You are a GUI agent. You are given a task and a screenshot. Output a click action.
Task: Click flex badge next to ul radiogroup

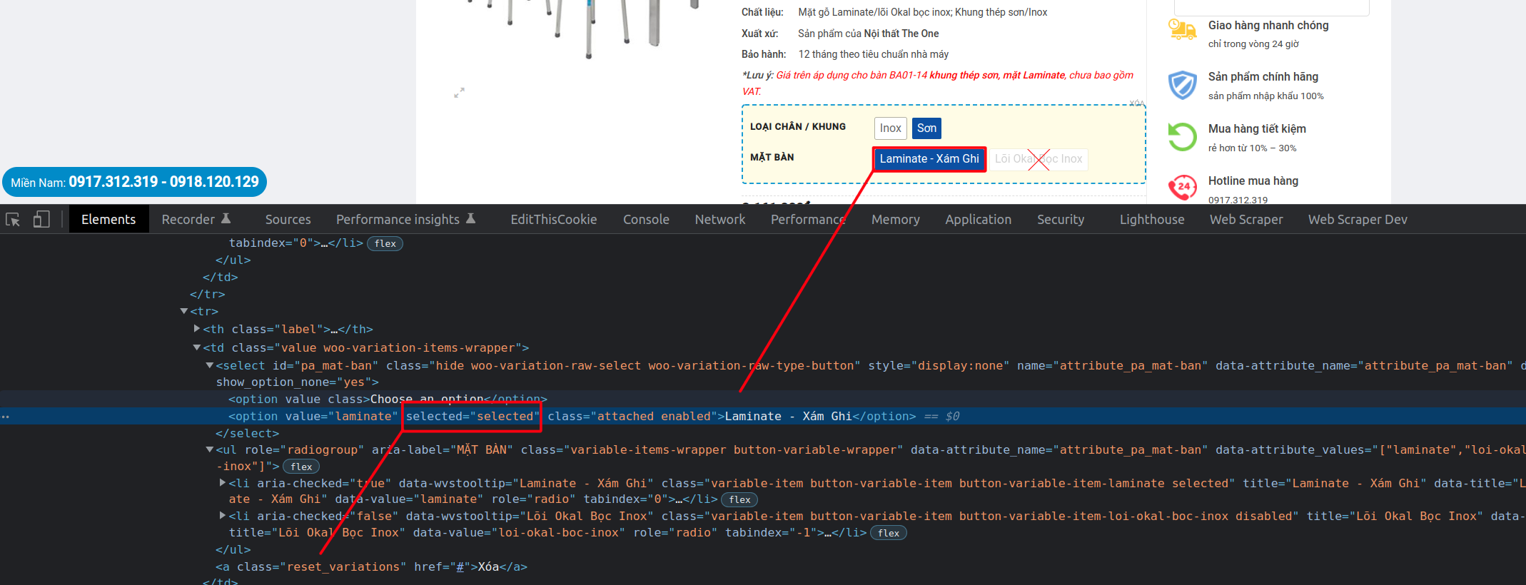tap(301, 467)
